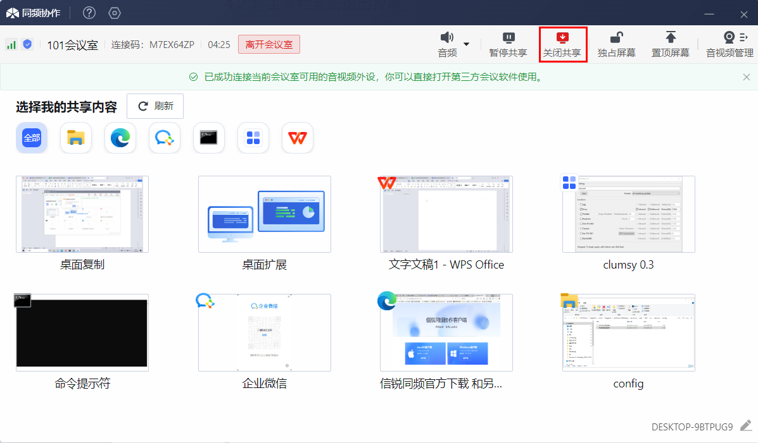Filter by 企业微信 WeCom icon
The width and height of the screenshot is (758, 443).
point(165,138)
